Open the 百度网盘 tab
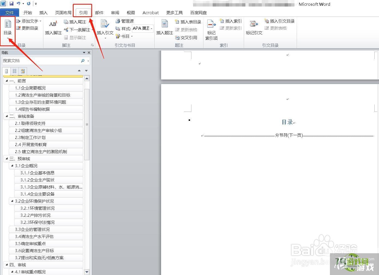 click(x=198, y=13)
